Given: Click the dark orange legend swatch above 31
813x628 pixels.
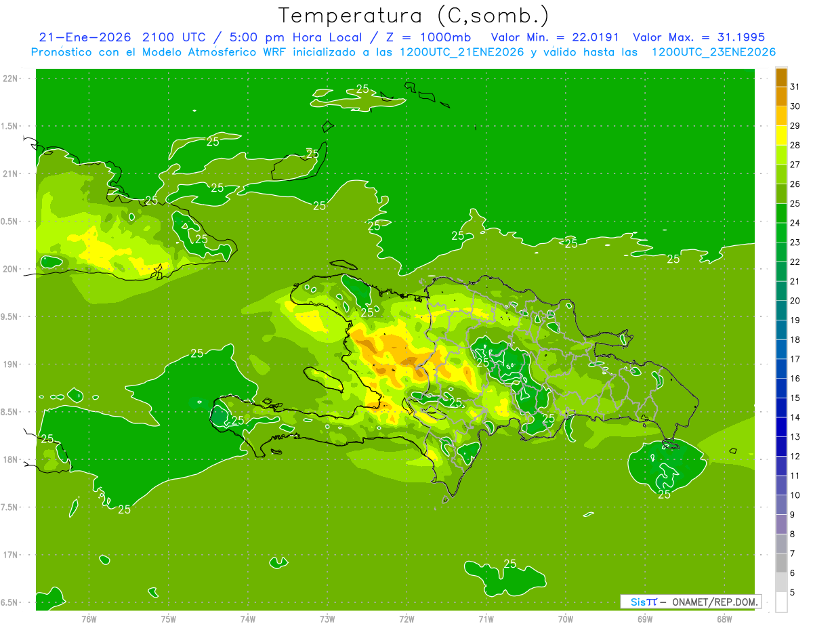Looking at the screenshot, I should (x=781, y=77).
